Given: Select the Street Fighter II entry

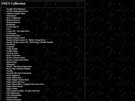Looking at the screenshot, I should [x=13, y=75].
